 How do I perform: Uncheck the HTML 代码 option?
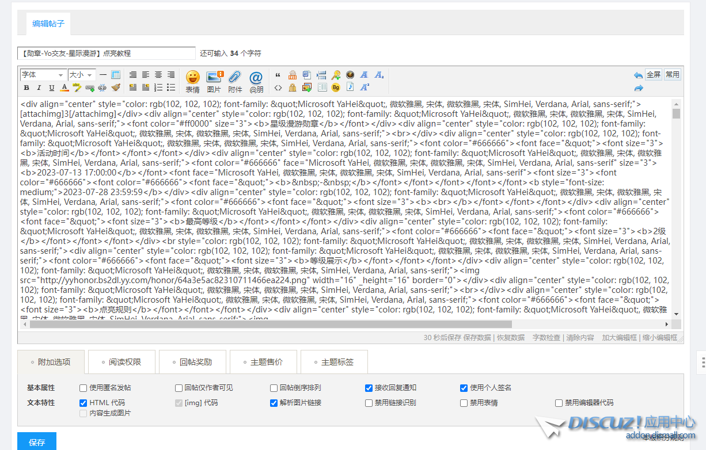83,403
